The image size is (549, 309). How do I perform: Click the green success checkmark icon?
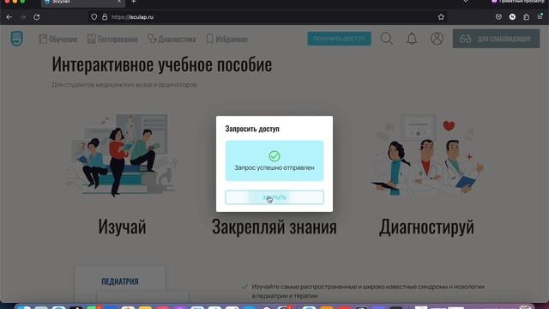click(274, 156)
